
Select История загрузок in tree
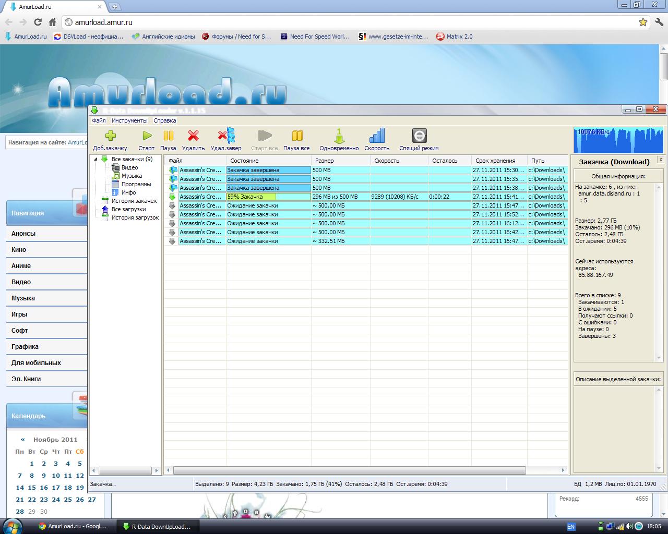point(135,217)
